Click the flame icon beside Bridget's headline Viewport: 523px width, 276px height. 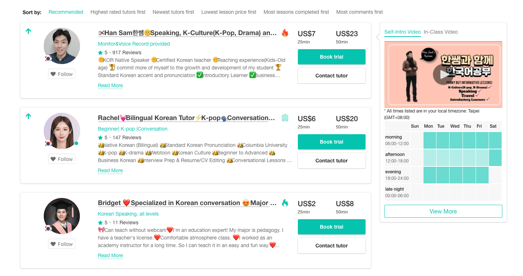tap(285, 203)
